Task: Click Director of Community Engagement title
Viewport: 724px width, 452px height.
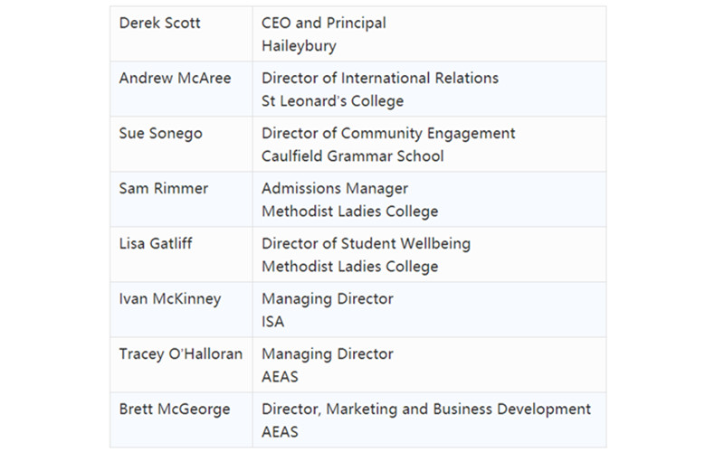Action: pyautogui.click(x=388, y=133)
